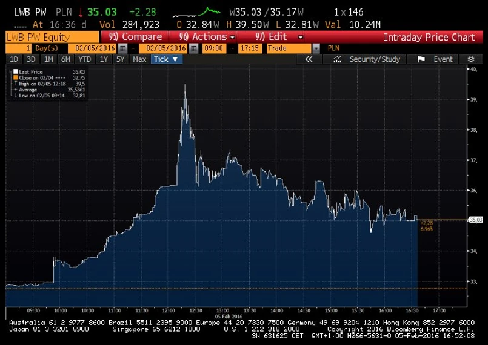Image resolution: width=488 pixels, height=345 pixels.
Task: Click the 95) Compare button
Action: tap(135, 37)
